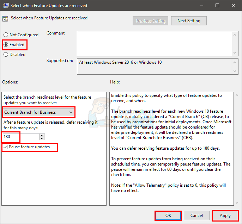Click 'After a feature update is released' label text
The image size is (242, 224).
click(50, 125)
